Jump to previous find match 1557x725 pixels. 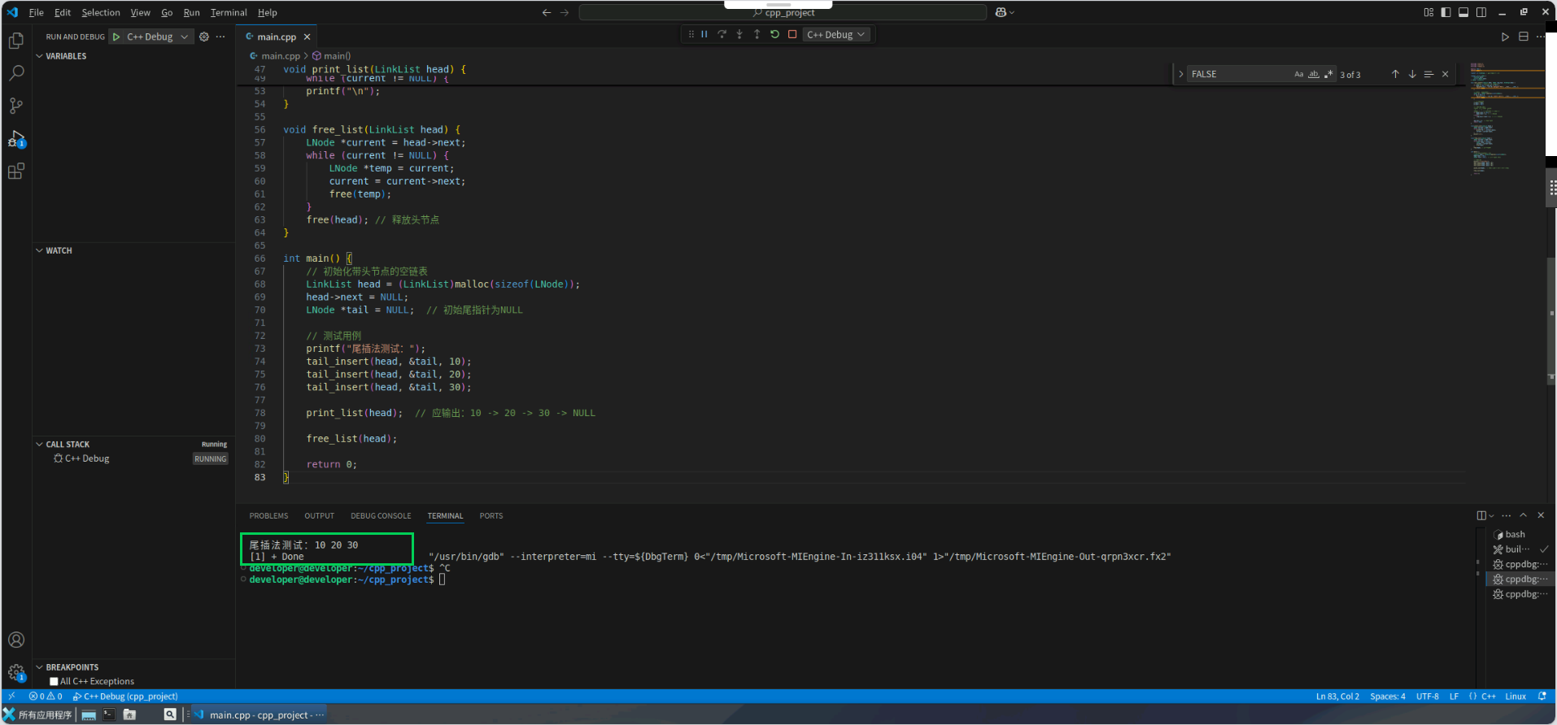coord(1395,74)
